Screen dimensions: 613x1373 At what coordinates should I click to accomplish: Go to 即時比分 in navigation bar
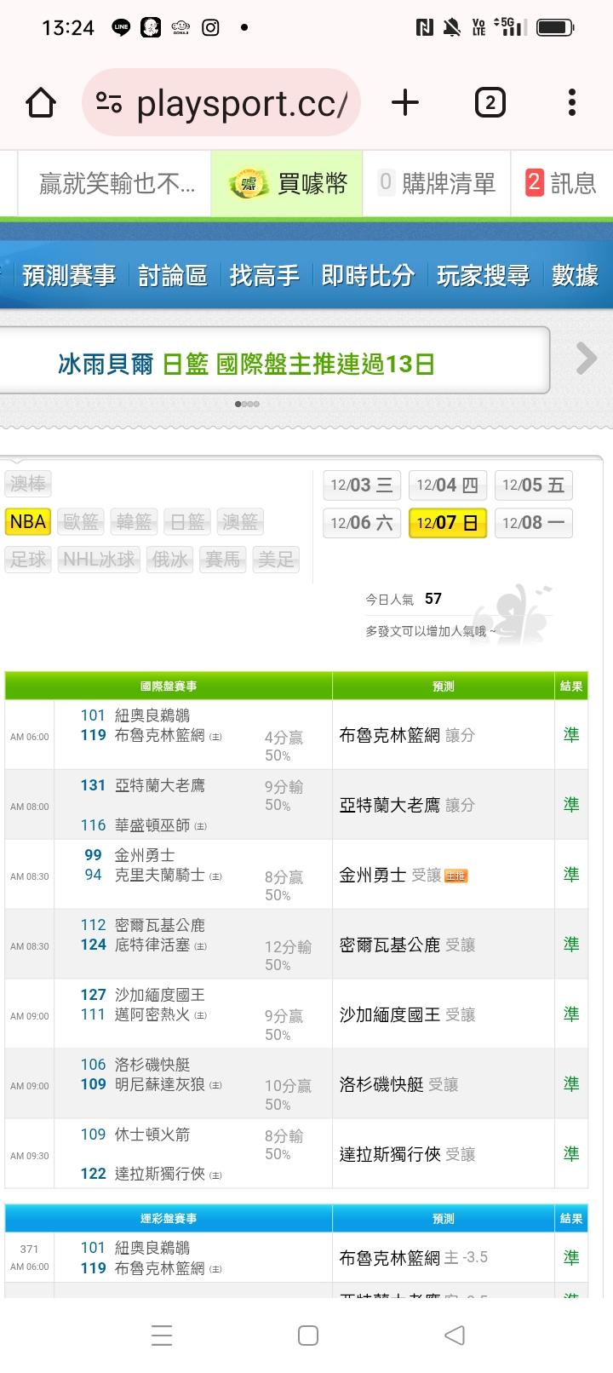(368, 275)
